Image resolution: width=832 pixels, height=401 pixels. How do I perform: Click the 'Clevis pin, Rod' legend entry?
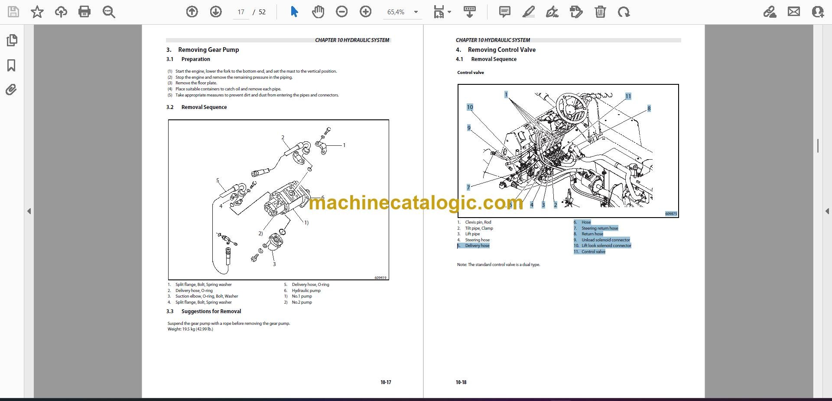[x=478, y=222]
